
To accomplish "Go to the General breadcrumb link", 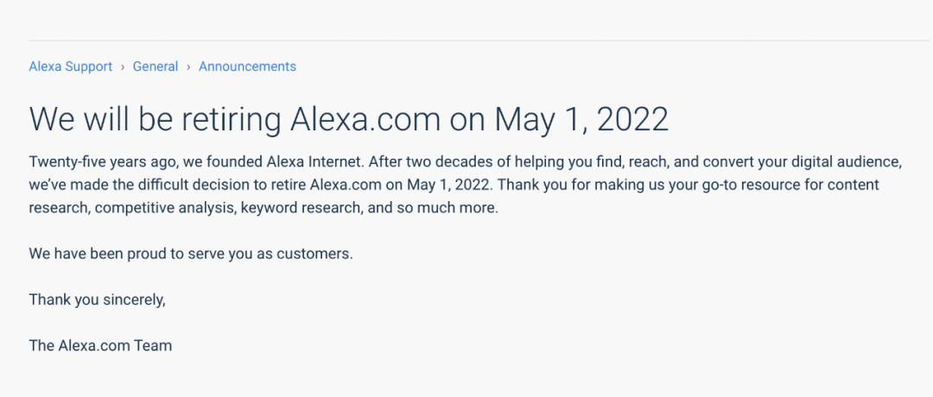I will [x=155, y=66].
